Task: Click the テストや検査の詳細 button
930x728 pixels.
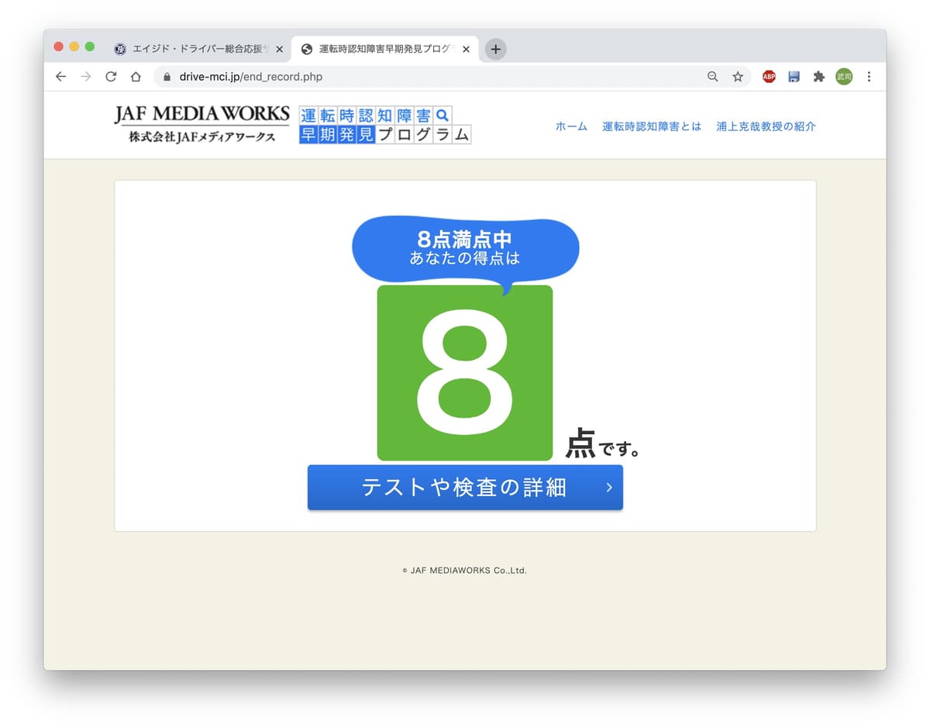Action: (465, 488)
